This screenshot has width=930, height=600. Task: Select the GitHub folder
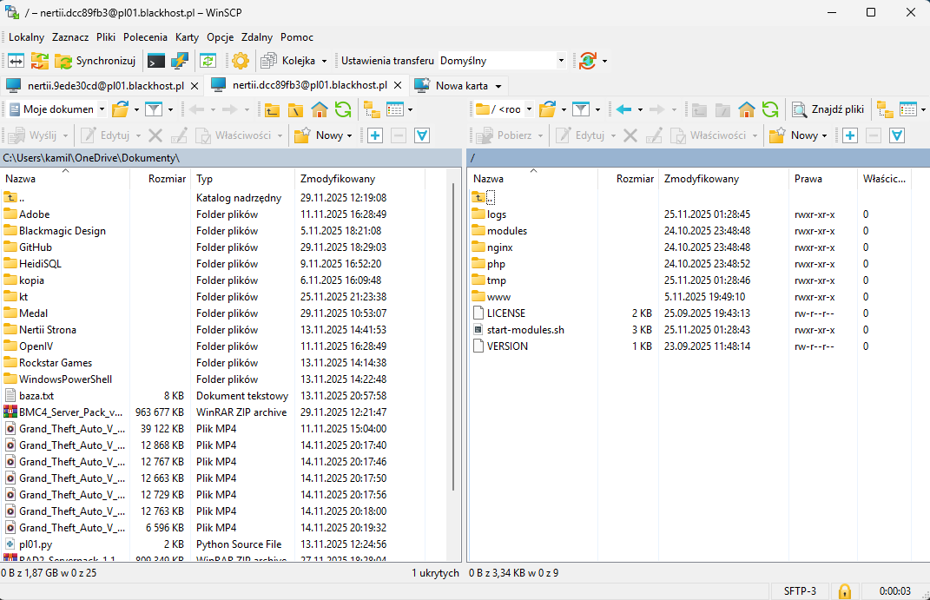(36, 247)
